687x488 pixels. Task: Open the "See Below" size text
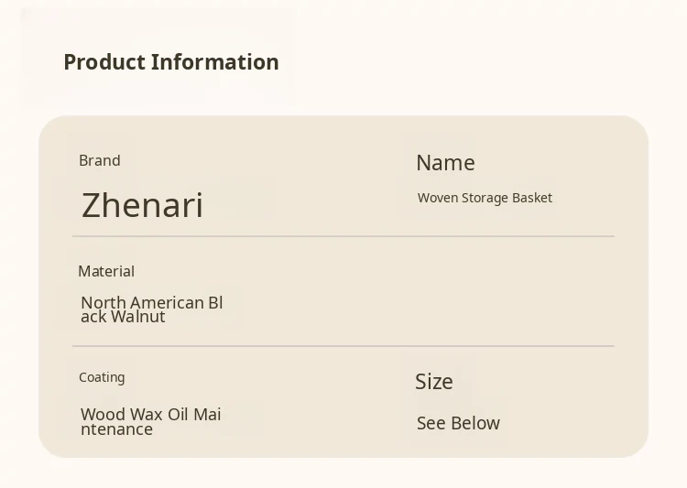coord(458,423)
